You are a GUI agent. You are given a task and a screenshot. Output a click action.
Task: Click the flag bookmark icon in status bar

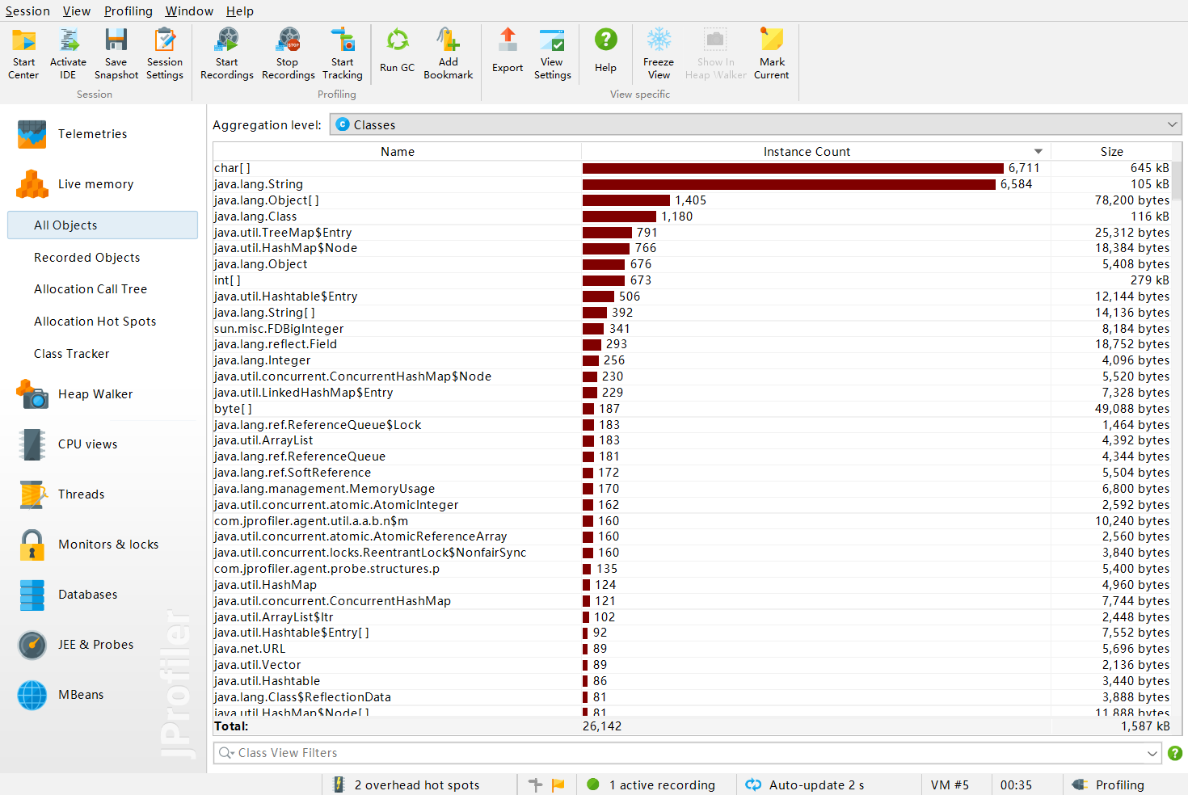pos(558,784)
